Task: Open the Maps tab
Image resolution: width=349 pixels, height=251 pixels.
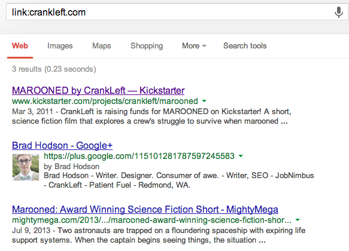Action: [102, 46]
